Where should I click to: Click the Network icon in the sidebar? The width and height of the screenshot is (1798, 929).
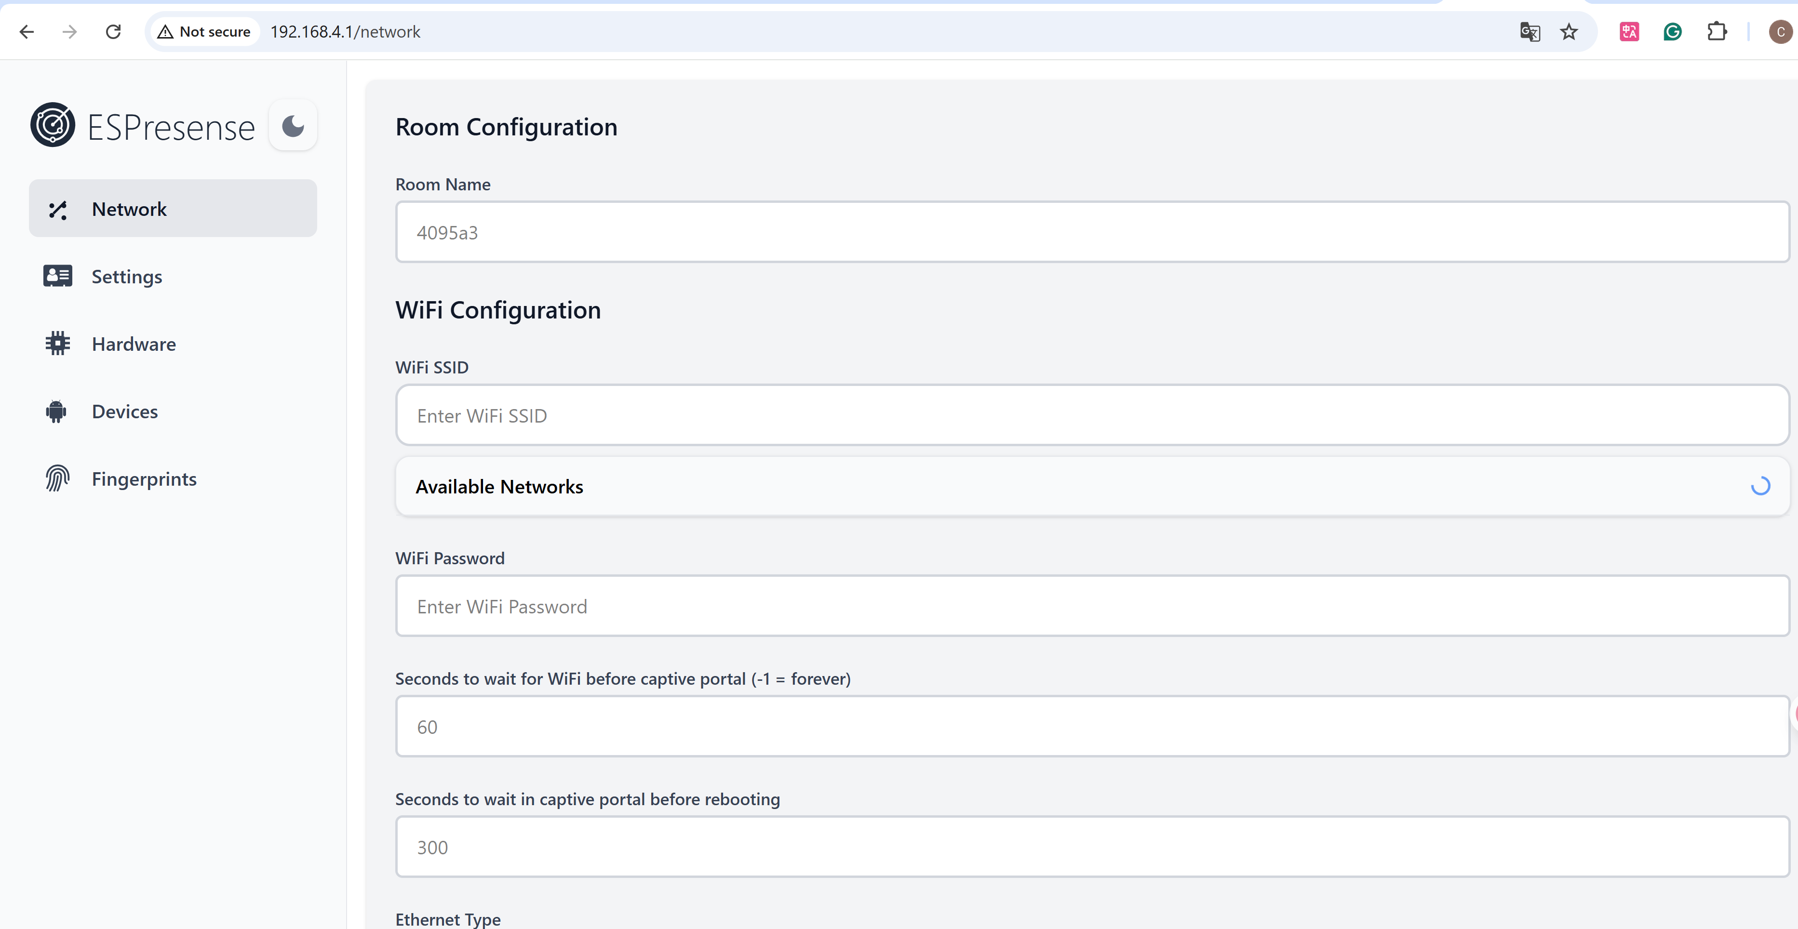58,209
